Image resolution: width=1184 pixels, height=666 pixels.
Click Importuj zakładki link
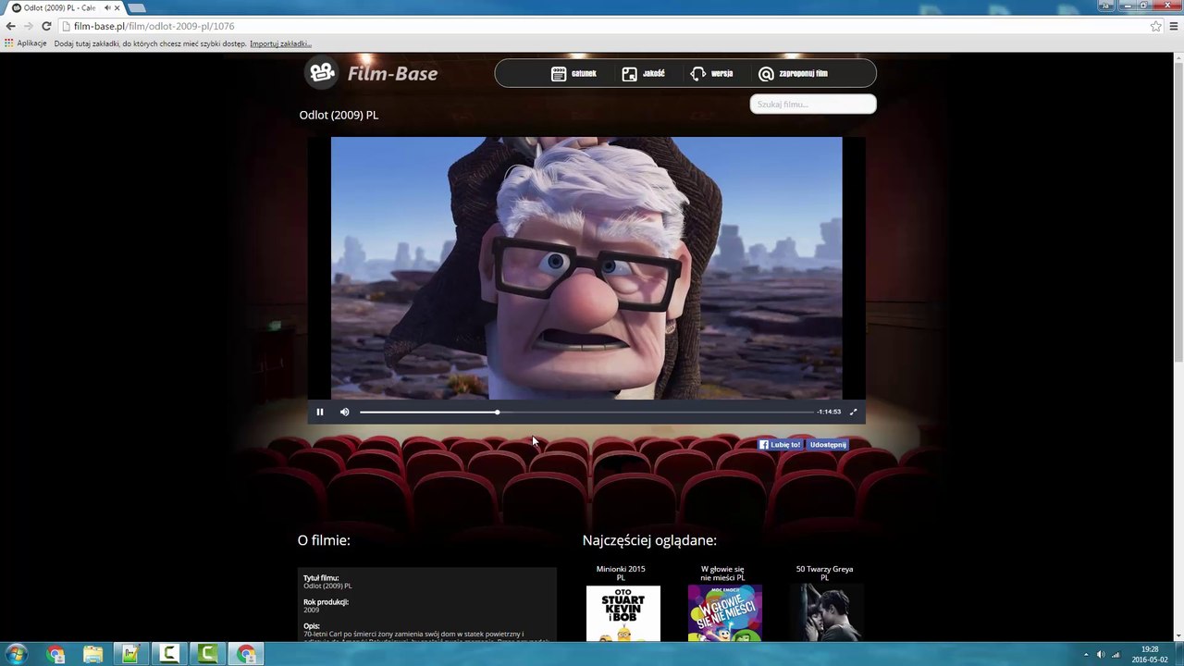click(x=280, y=43)
